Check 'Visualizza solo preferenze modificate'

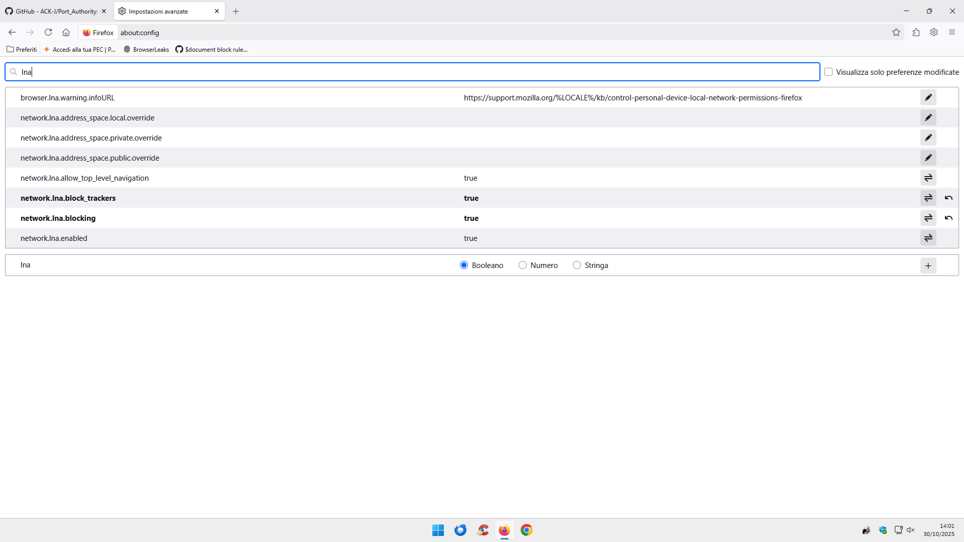point(828,72)
